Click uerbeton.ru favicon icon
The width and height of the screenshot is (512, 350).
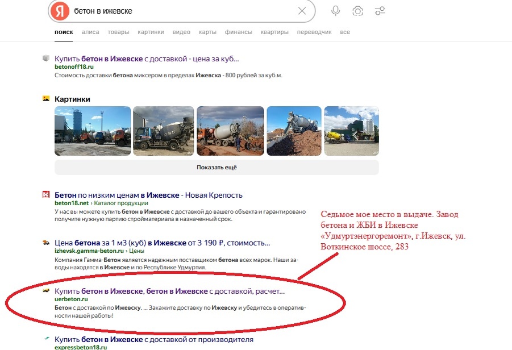[x=46, y=290]
